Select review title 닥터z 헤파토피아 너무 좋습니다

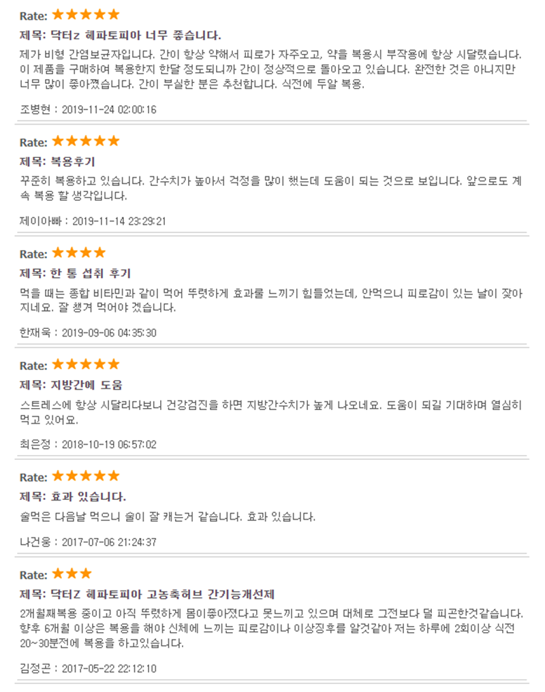136,35
